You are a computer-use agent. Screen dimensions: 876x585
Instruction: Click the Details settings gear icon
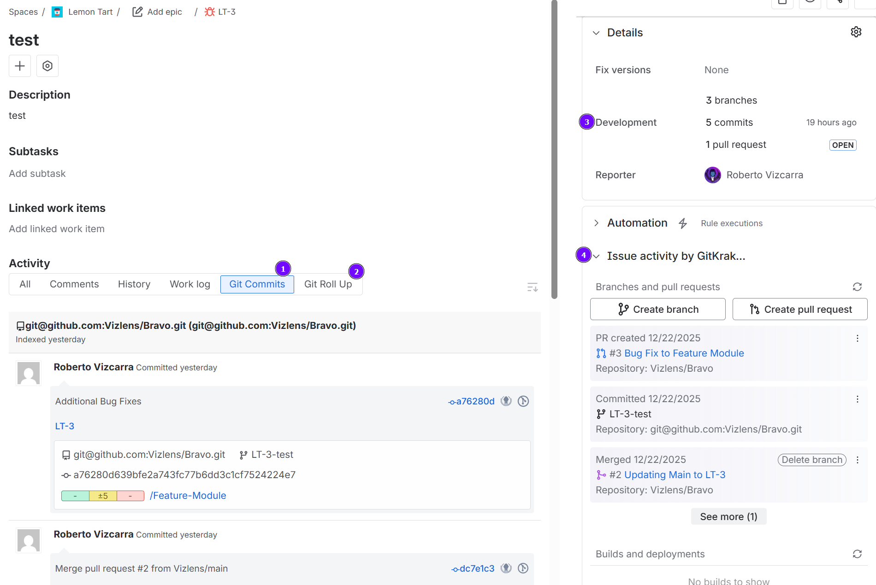(x=856, y=32)
